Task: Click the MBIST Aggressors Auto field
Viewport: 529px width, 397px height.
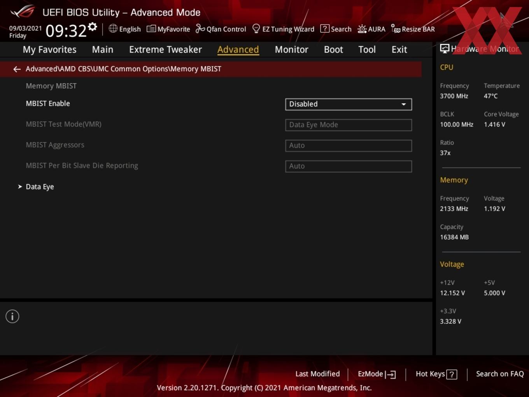Action: point(349,146)
